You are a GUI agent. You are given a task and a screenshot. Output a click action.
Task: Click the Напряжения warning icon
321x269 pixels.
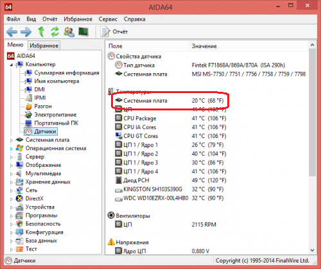click(x=111, y=242)
